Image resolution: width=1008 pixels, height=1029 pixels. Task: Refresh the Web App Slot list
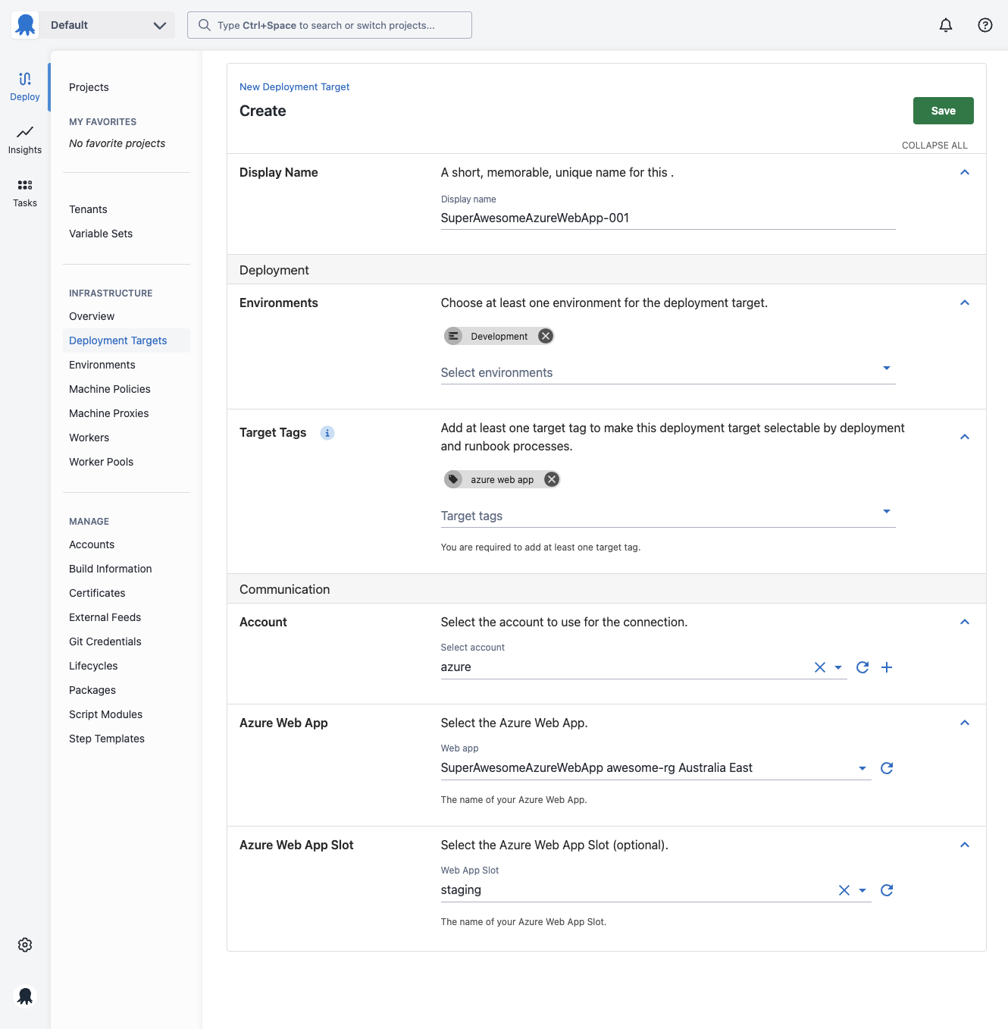[x=887, y=890]
